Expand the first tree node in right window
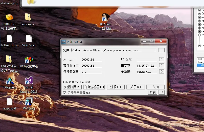The image size is (204, 132). (x=199, y=10)
